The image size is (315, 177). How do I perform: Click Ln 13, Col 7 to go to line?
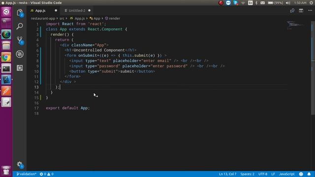pos(227,174)
